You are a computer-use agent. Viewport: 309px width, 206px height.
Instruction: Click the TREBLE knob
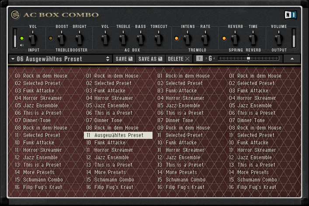pos(123,38)
